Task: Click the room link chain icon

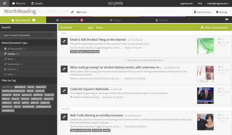Action: click(x=72, y=12)
